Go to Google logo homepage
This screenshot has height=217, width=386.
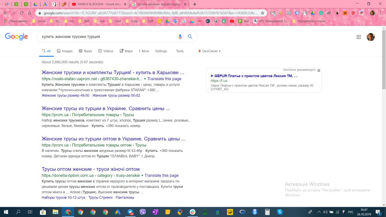(17, 36)
